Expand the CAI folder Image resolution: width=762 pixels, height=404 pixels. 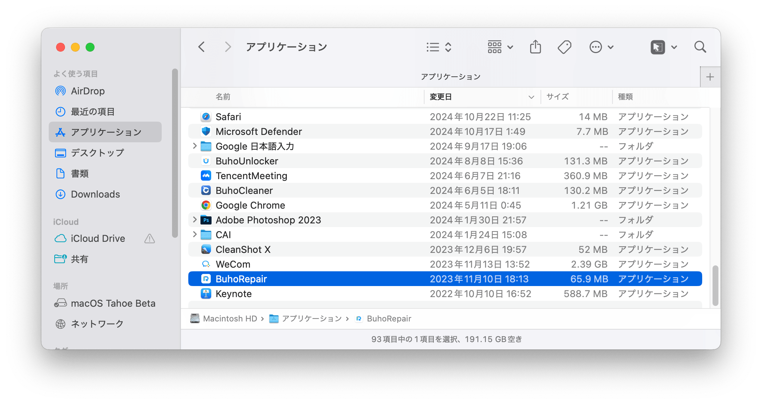195,234
